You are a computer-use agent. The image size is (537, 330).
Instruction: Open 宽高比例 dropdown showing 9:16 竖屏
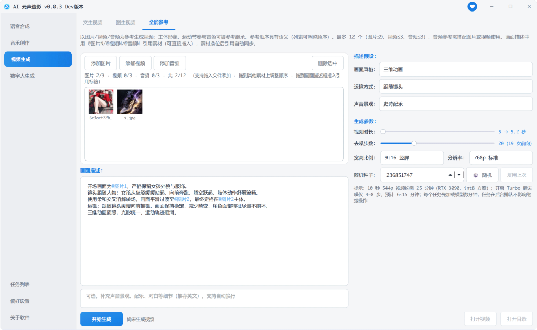411,157
